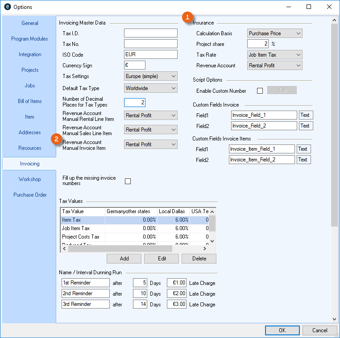Select the Workshop tab
340x338 pixels.
coord(30,179)
